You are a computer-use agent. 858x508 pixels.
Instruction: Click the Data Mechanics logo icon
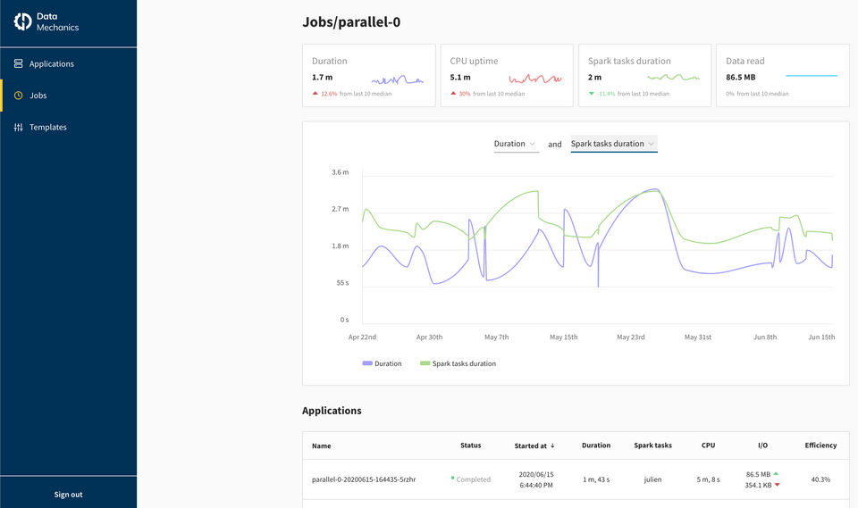[x=23, y=22]
